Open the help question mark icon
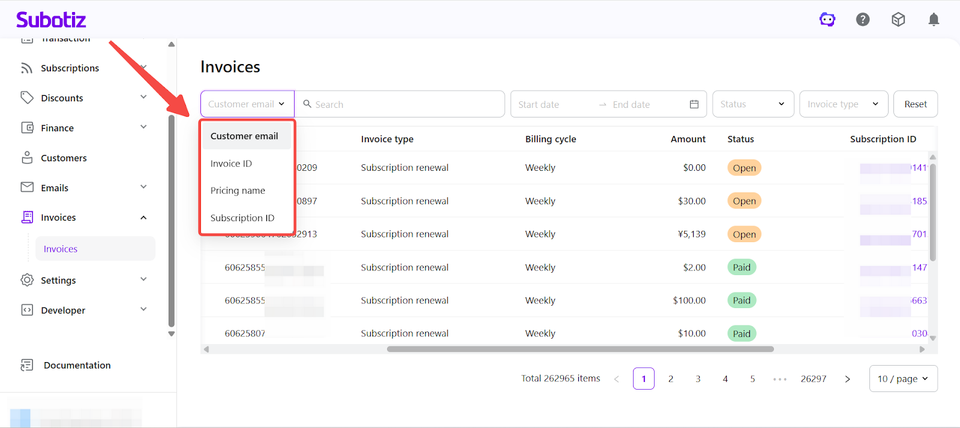Image resolution: width=960 pixels, height=428 pixels. click(x=863, y=20)
